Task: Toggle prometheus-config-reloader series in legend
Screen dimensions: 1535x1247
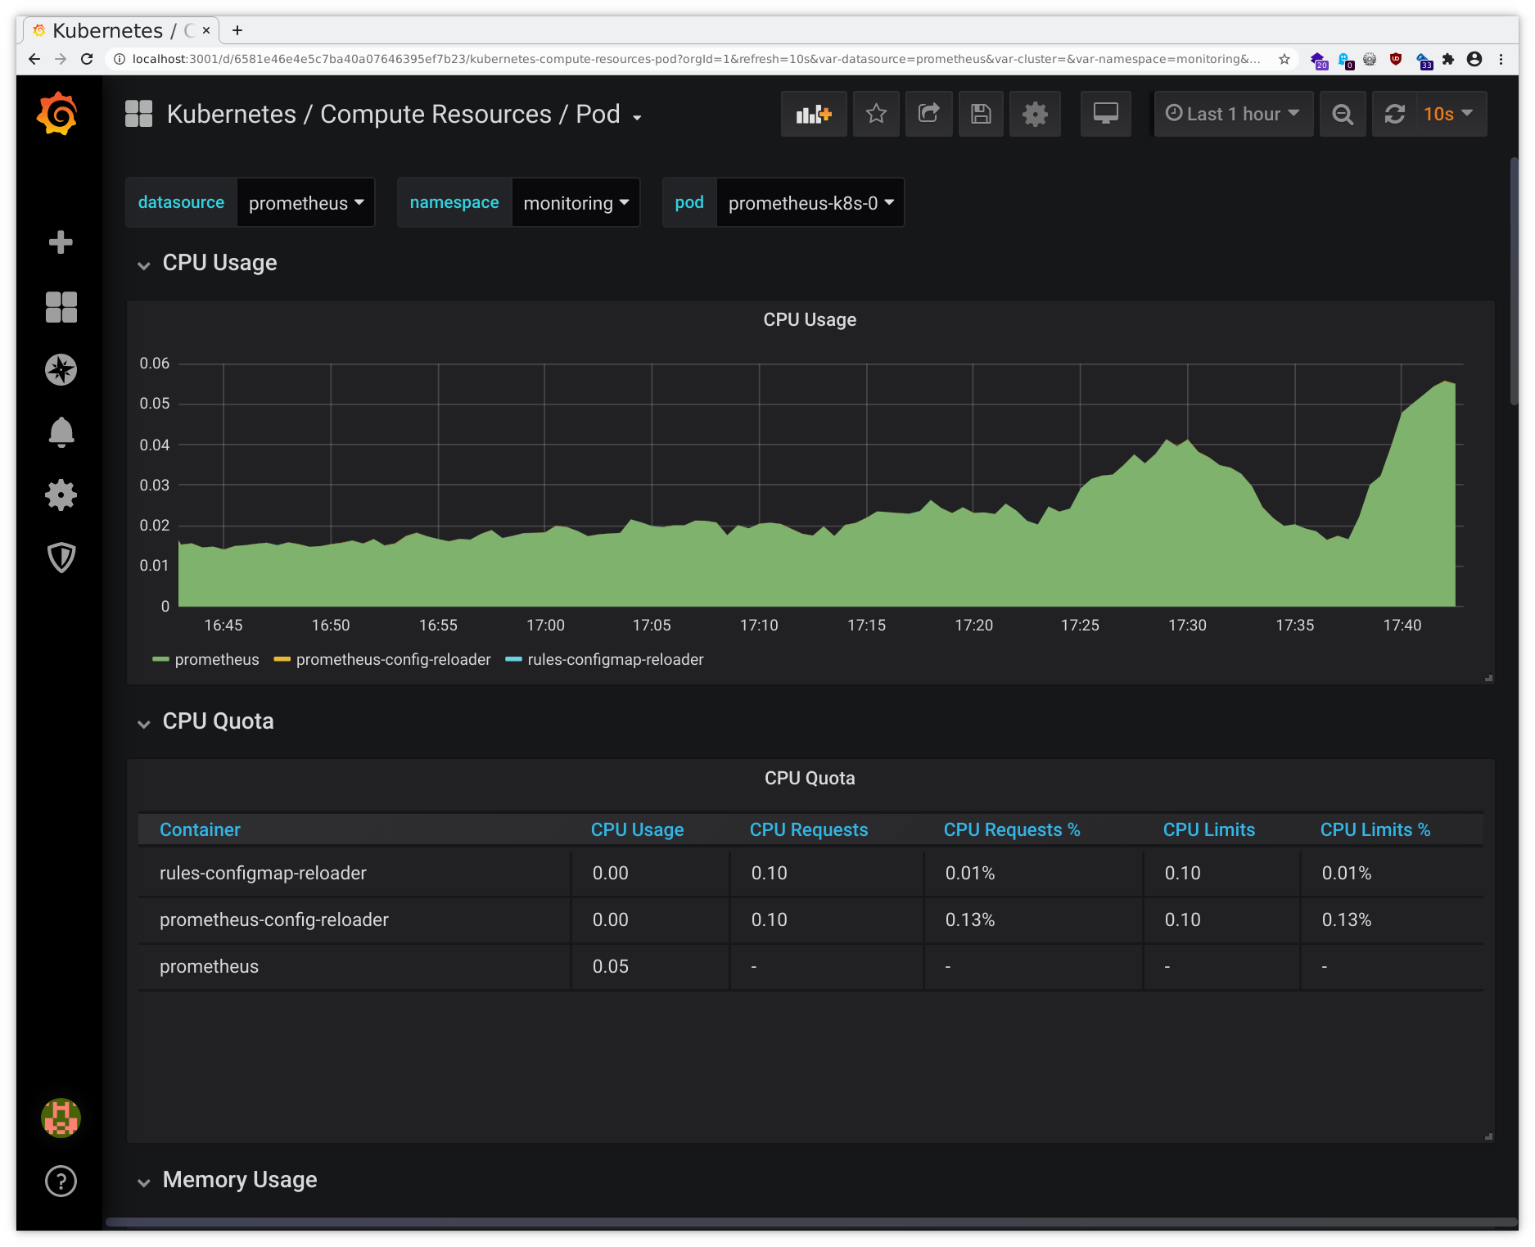Action: point(393,660)
